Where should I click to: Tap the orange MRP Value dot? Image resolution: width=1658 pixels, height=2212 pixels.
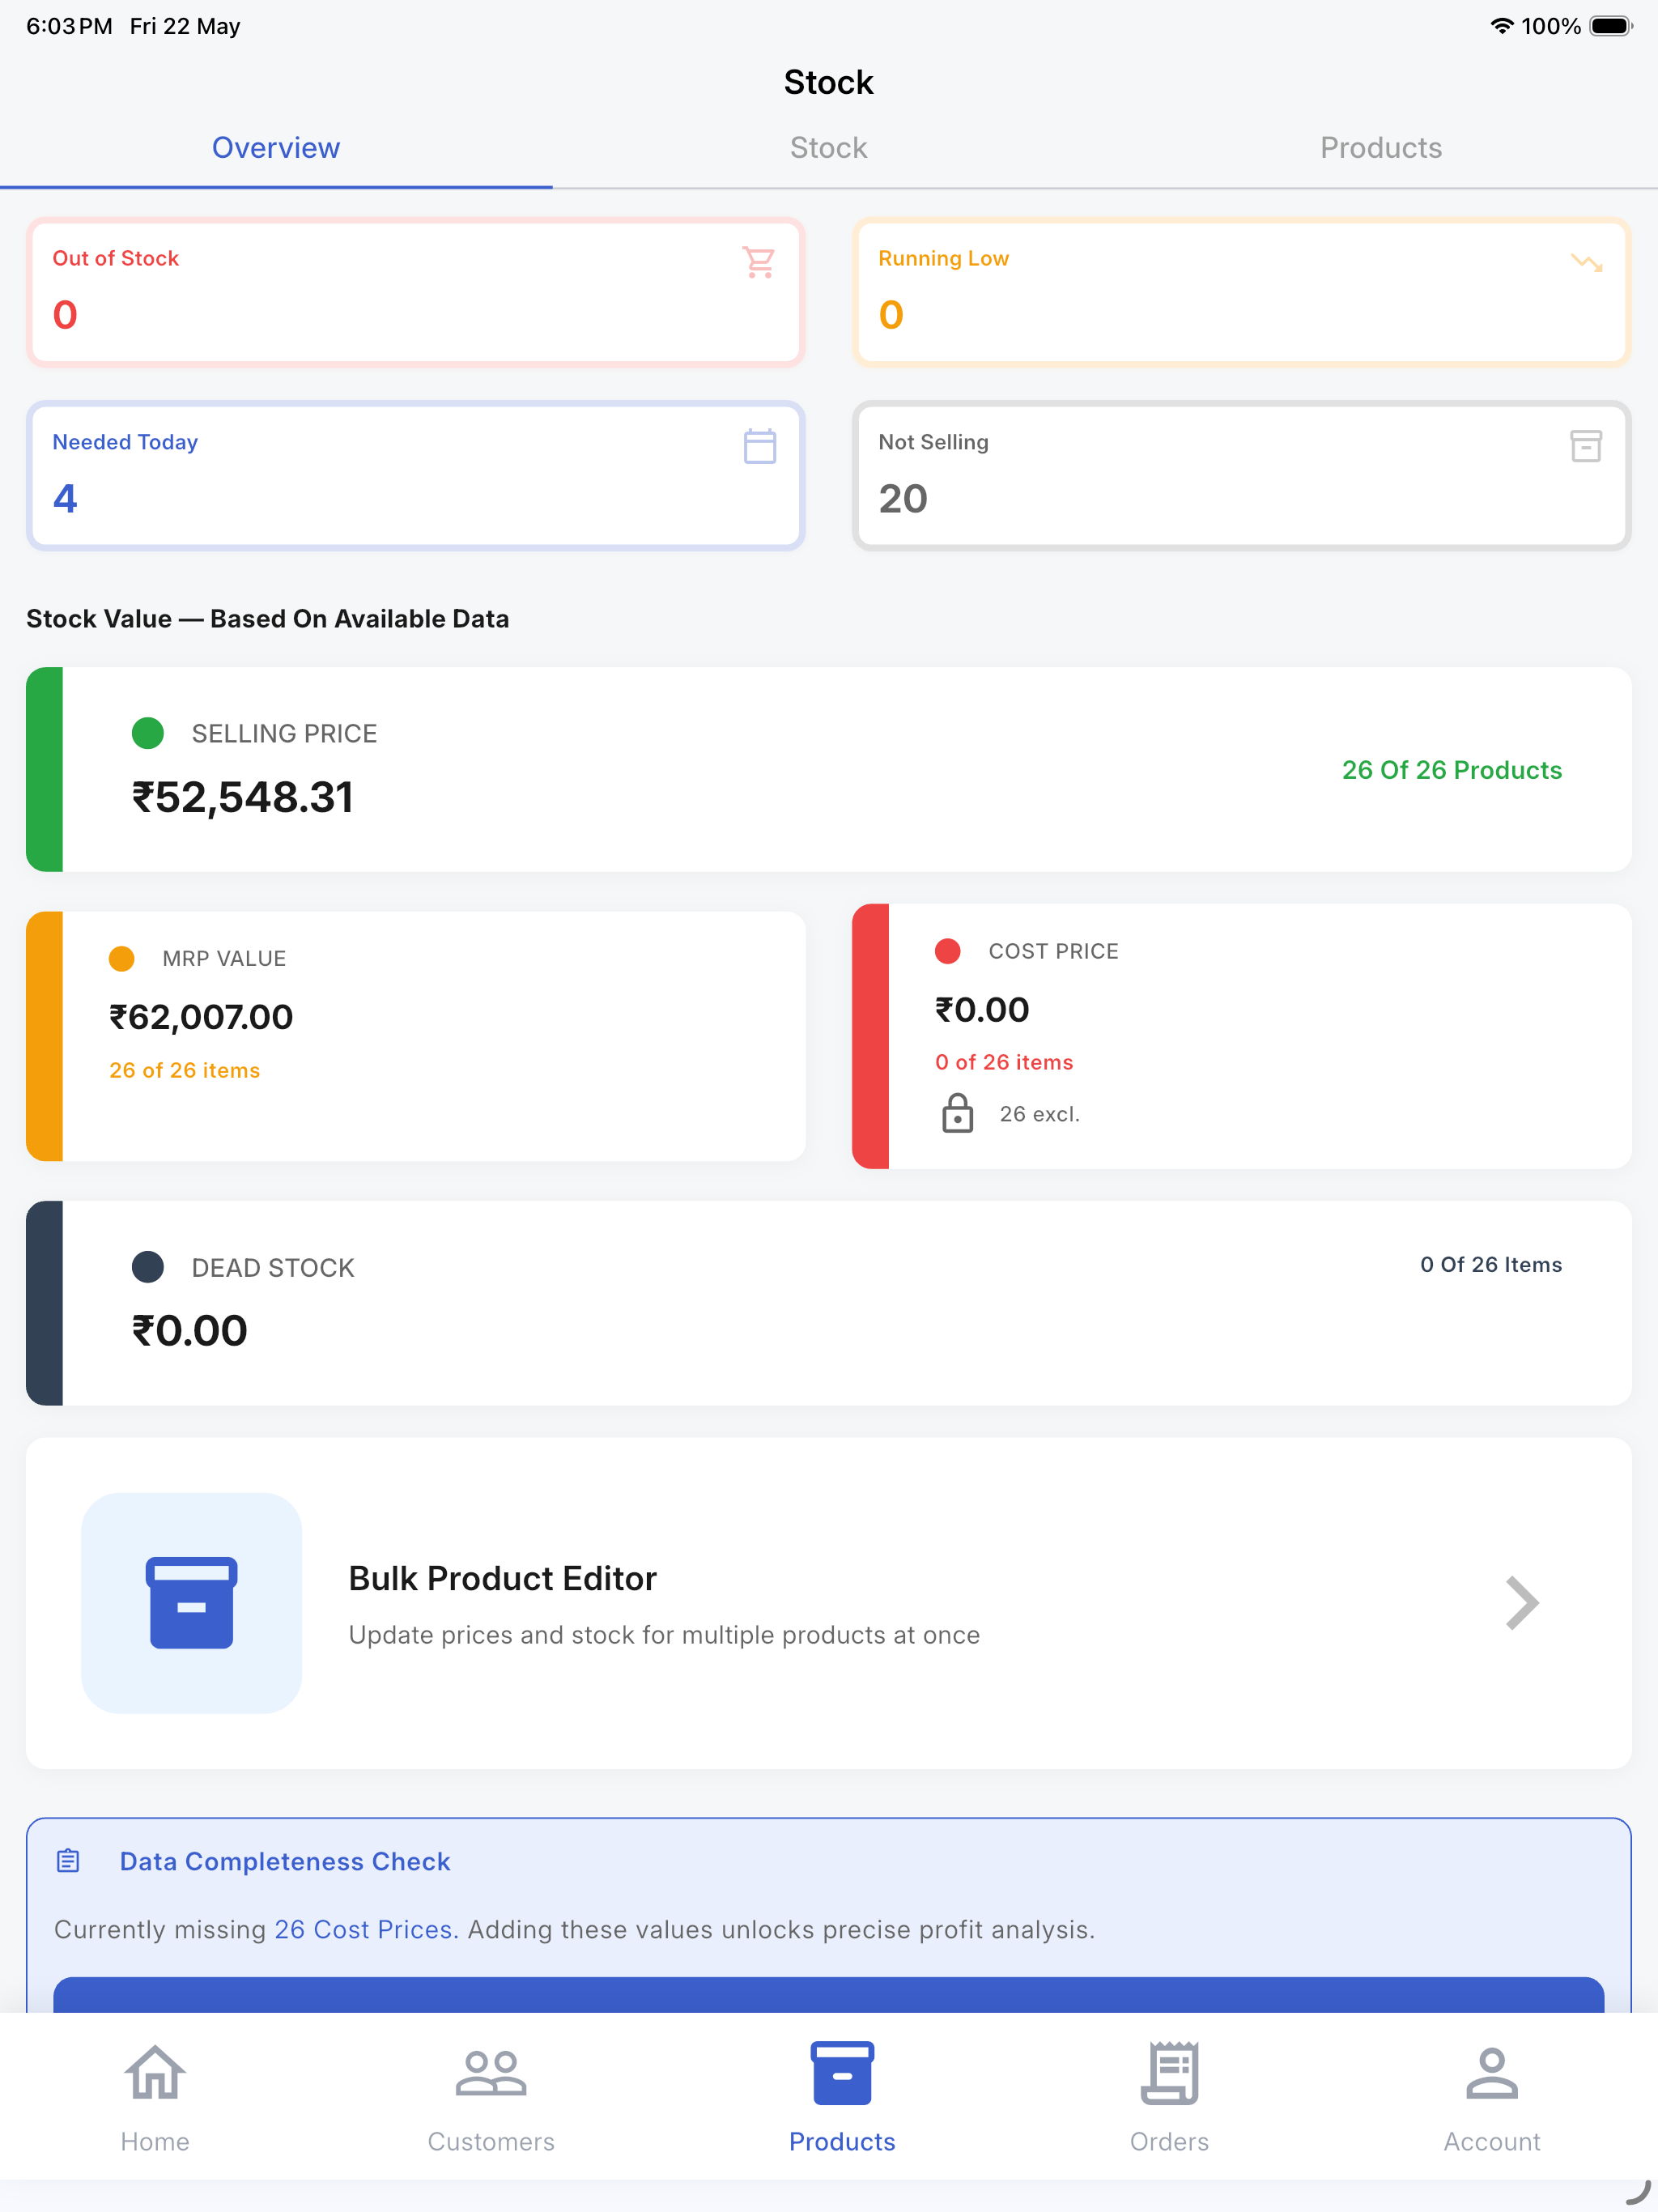[x=122, y=958]
